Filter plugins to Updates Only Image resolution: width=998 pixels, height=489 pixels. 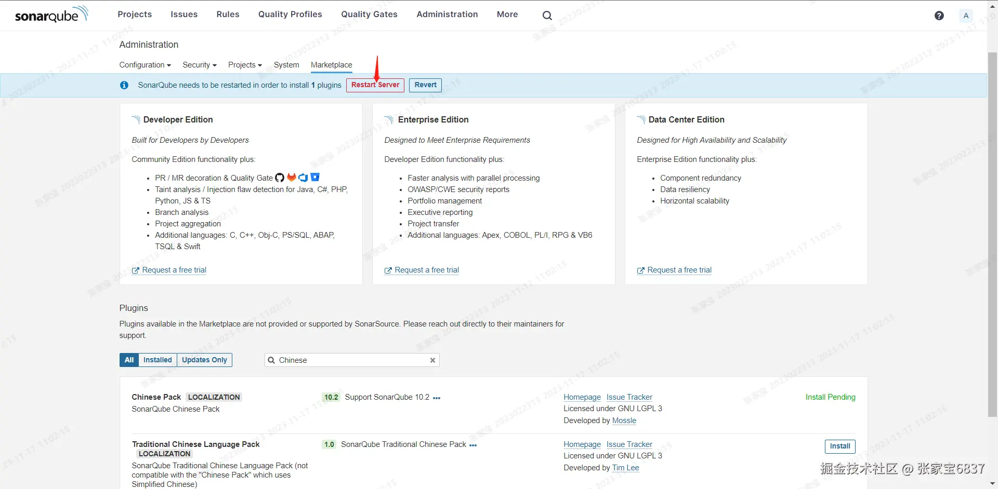coord(204,360)
